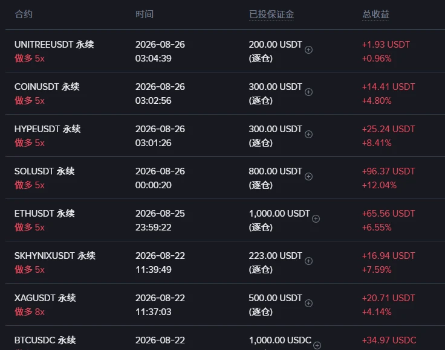Open the BTCUSDC 永续 contract

(45, 340)
